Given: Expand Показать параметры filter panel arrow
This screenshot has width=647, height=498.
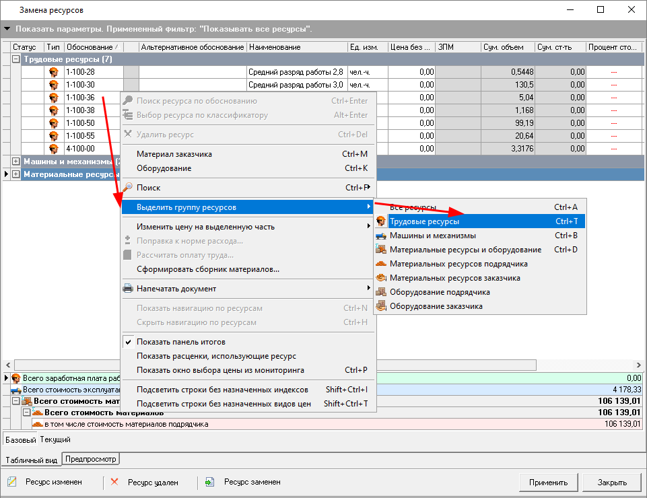Looking at the screenshot, I should click(x=7, y=30).
